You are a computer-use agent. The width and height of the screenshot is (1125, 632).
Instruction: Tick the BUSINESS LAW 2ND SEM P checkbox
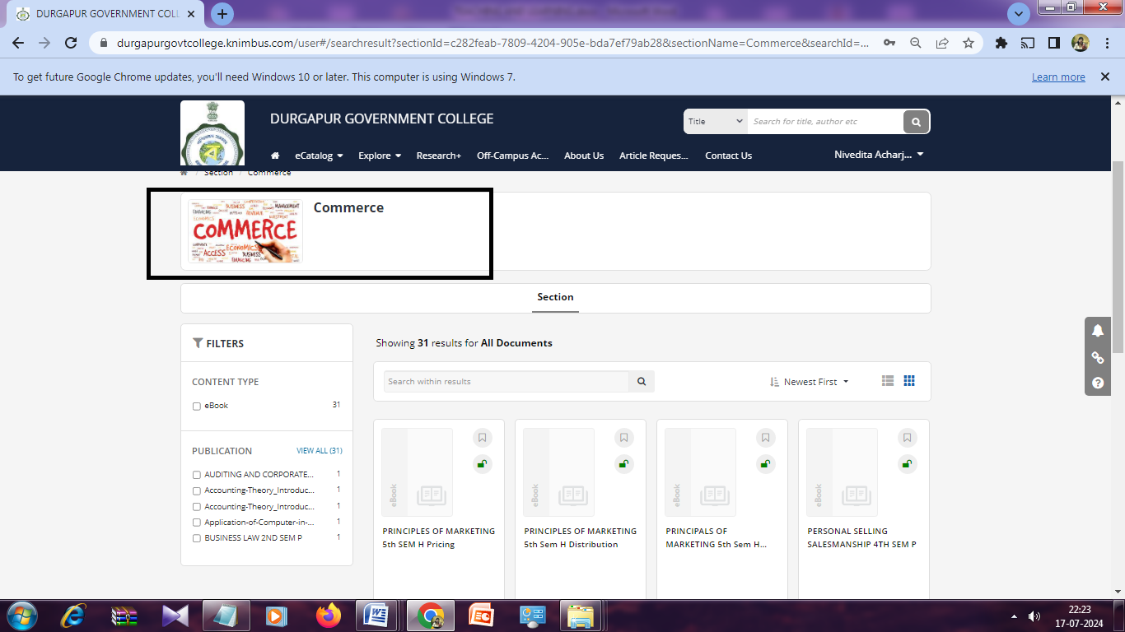197,538
